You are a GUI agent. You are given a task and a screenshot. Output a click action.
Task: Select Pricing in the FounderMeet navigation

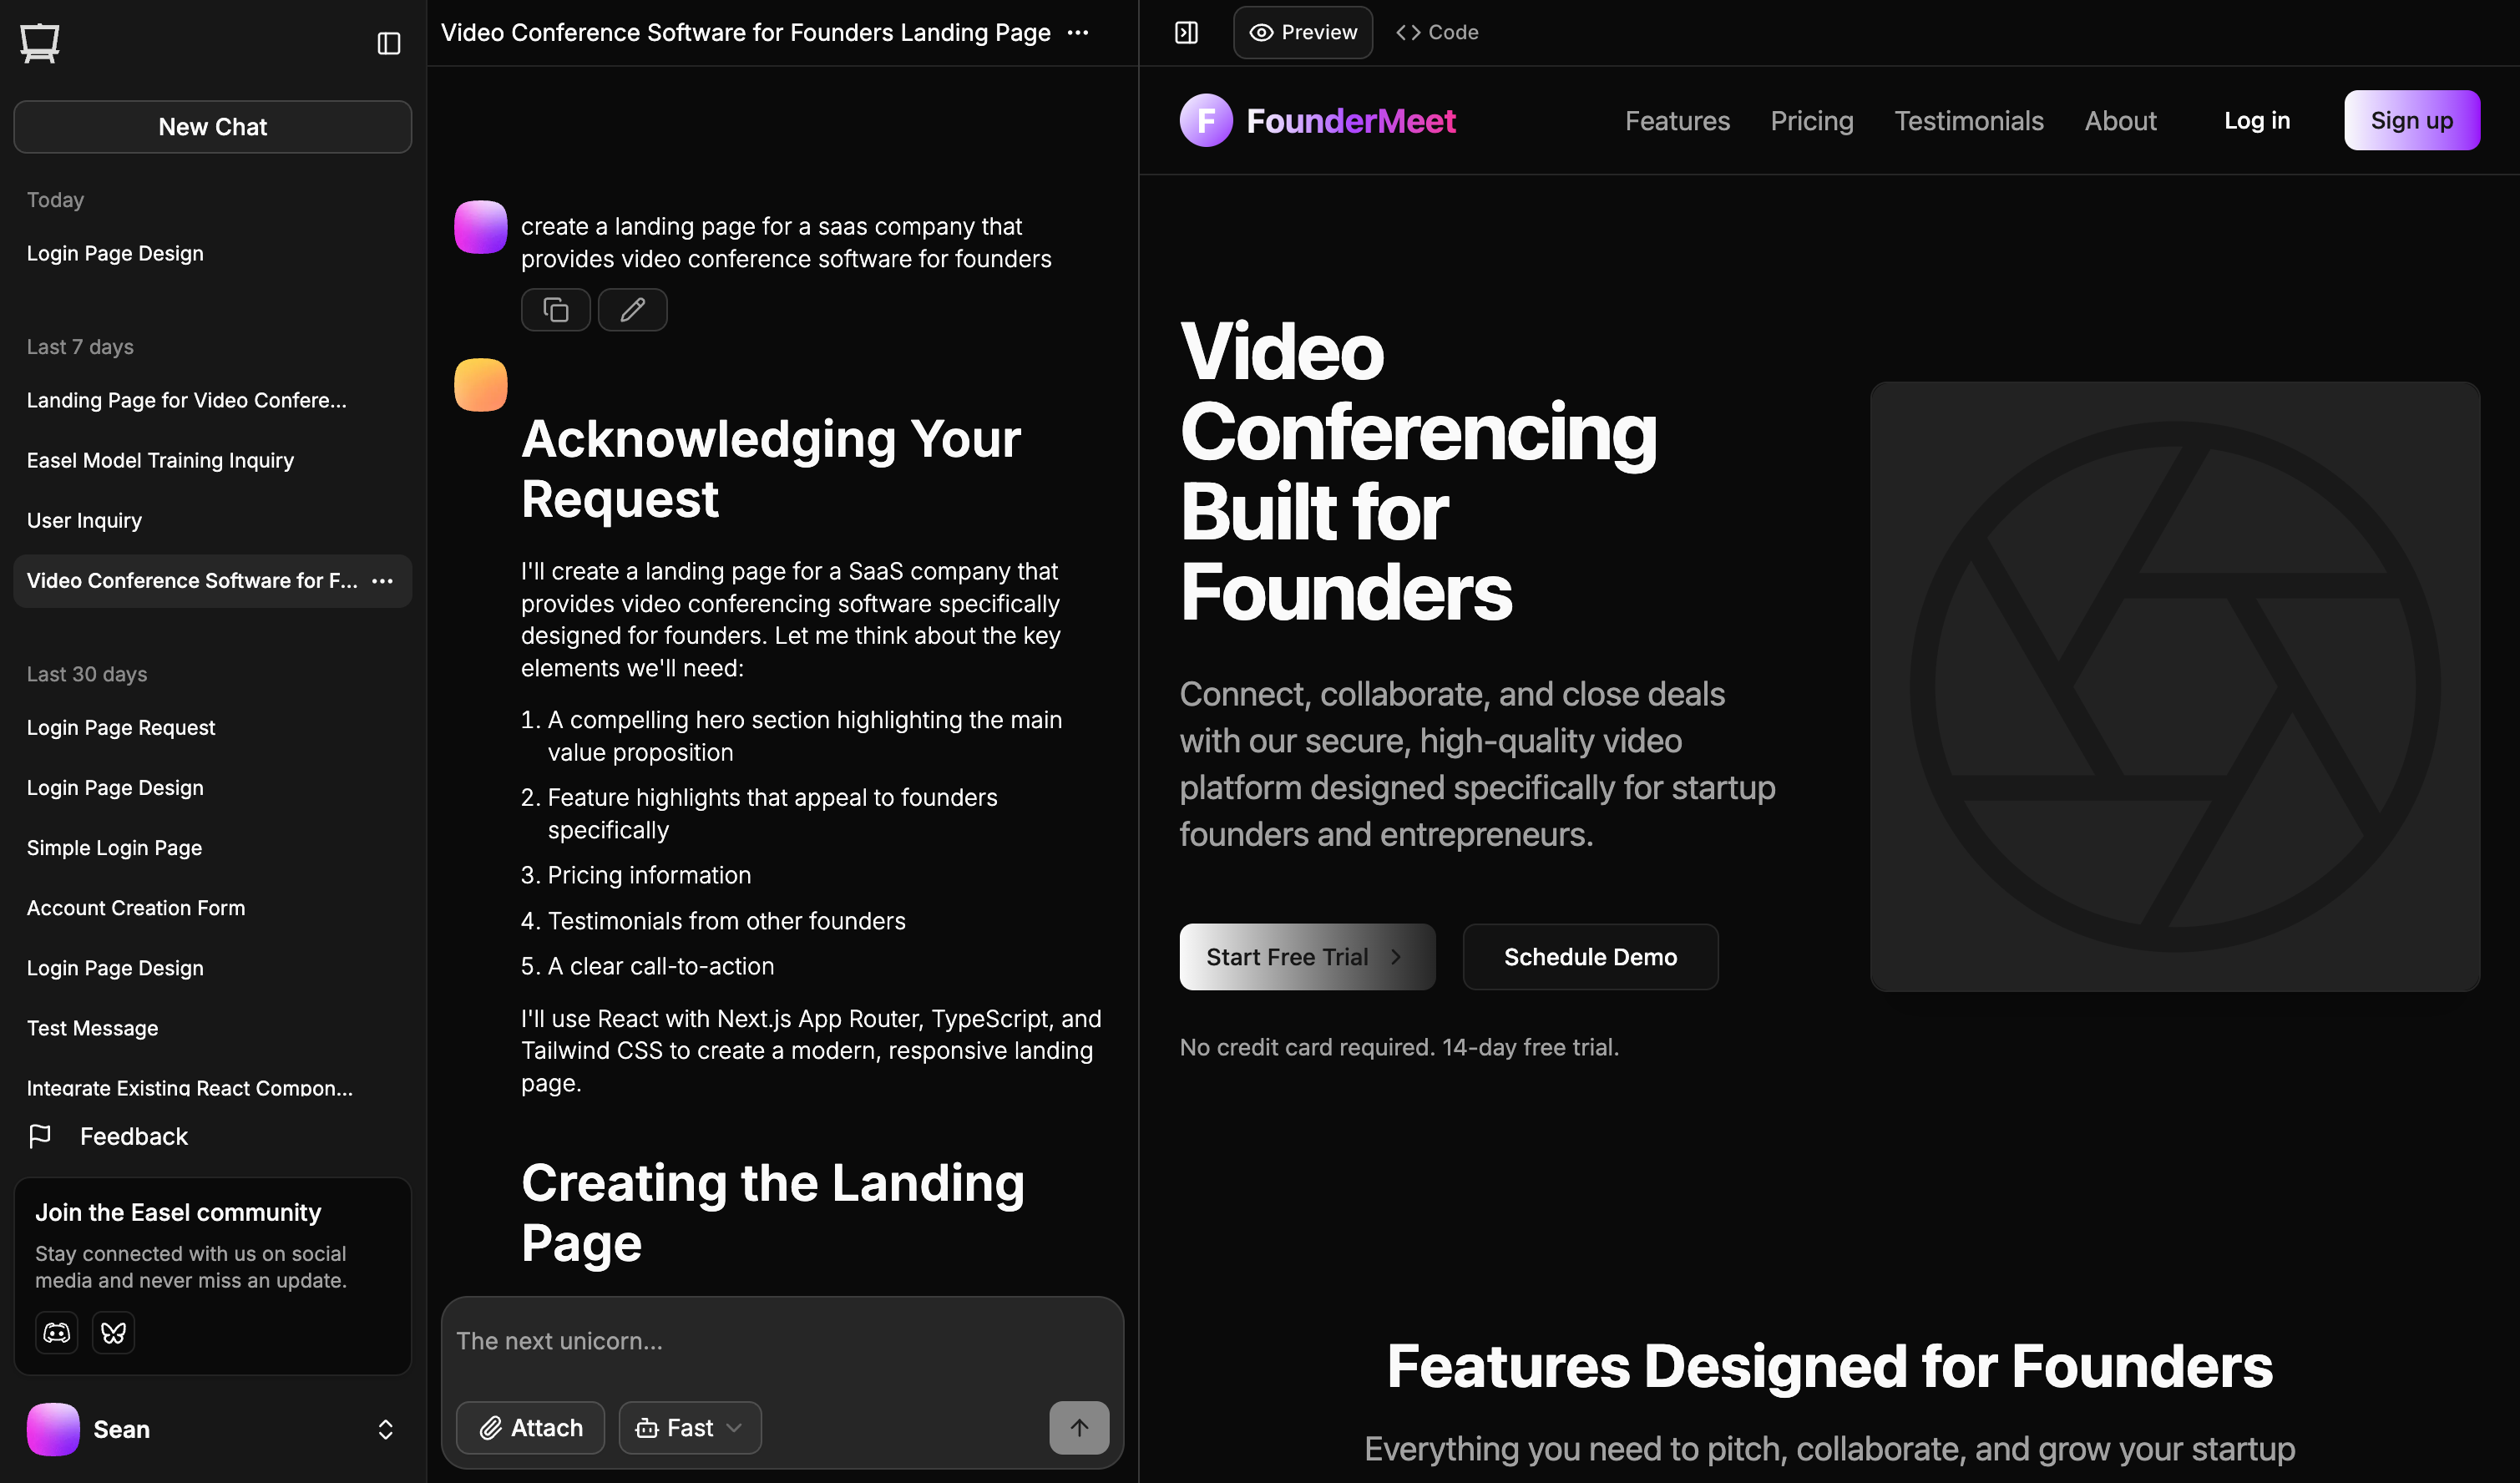1812,120
